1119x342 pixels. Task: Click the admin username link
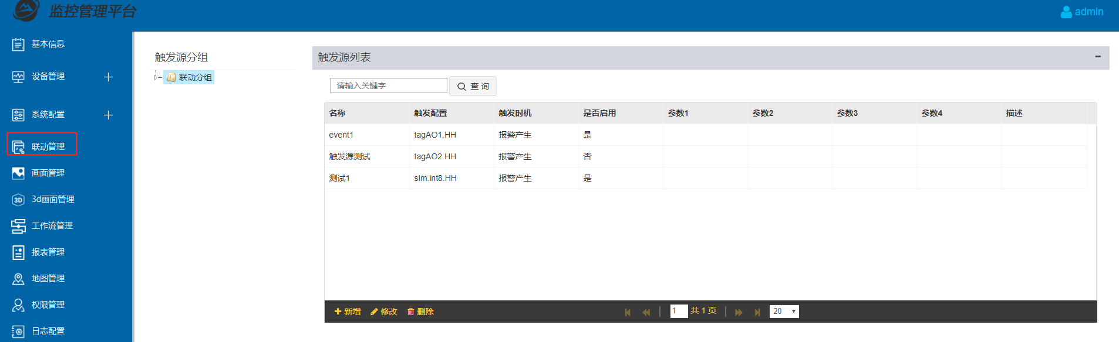pos(1089,12)
